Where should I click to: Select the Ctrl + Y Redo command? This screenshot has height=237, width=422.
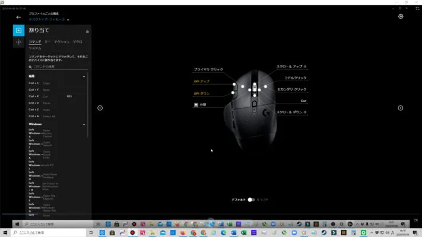(56, 89)
